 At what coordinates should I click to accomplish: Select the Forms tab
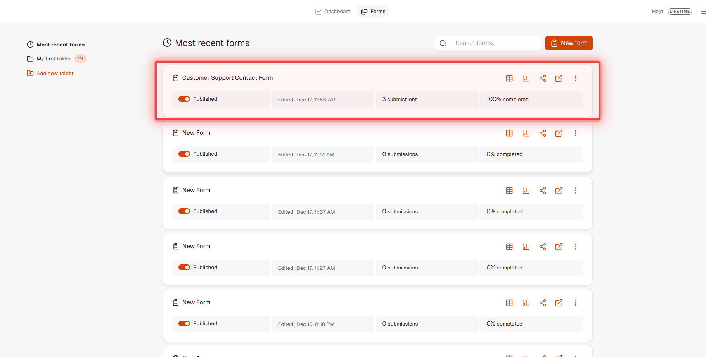(x=373, y=12)
